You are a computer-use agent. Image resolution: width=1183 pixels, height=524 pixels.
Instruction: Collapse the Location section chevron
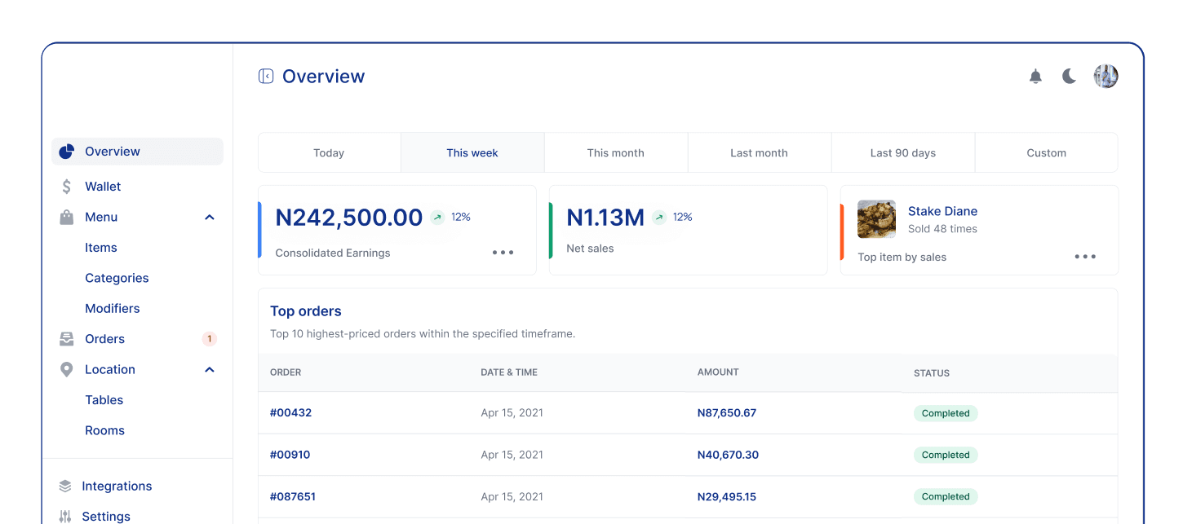tap(210, 370)
